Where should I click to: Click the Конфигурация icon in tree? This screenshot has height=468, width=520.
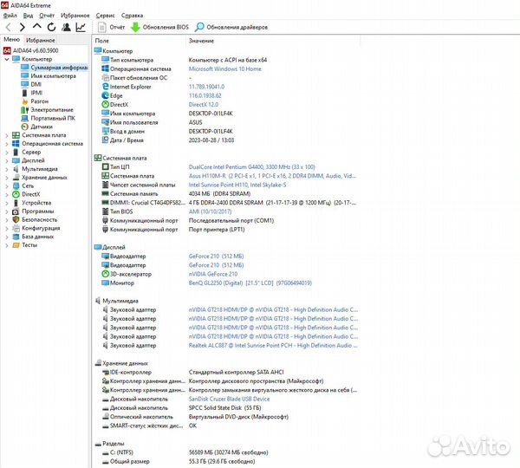[x=16, y=228]
